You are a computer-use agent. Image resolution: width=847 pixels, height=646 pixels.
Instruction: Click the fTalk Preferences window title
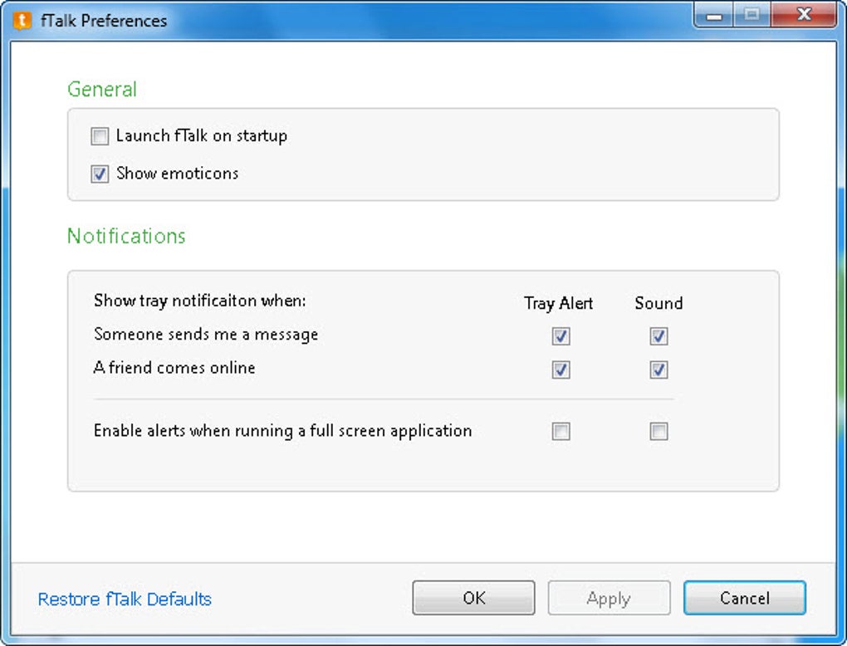click(x=104, y=21)
